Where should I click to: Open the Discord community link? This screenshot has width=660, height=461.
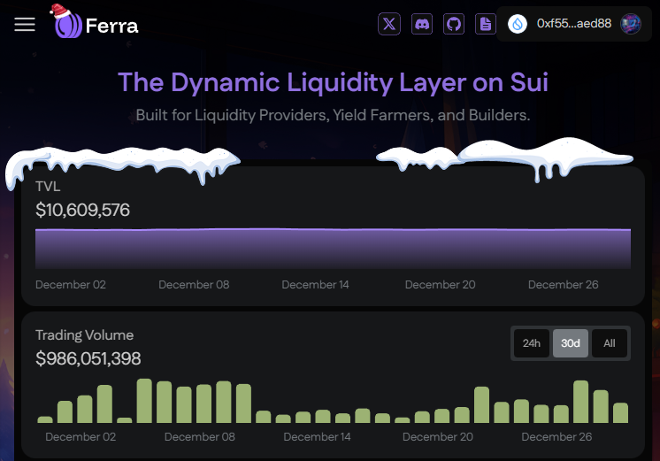(x=422, y=24)
